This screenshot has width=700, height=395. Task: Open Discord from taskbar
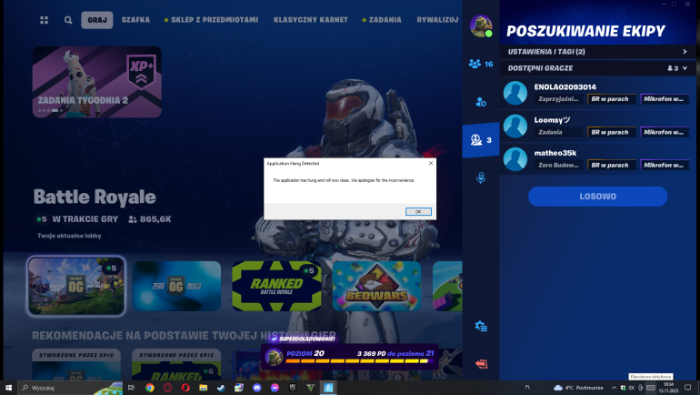256,388
